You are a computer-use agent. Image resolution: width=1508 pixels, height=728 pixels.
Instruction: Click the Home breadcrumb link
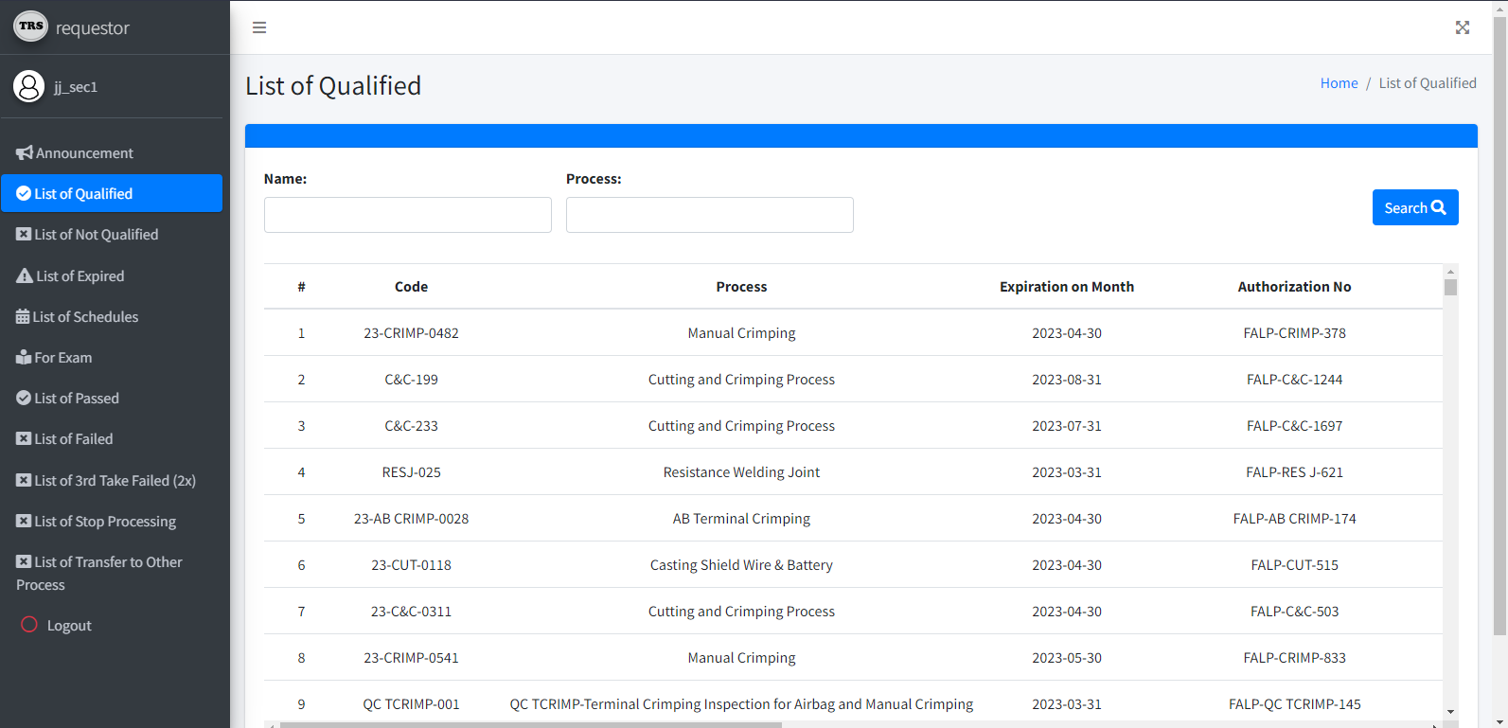(1339, 83)
